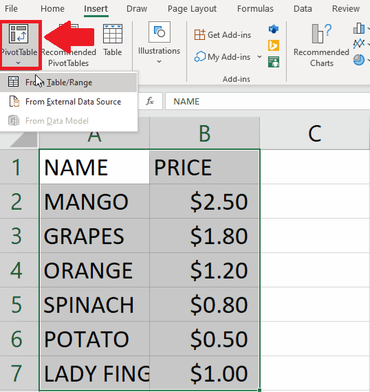Viewport: 370px width, 392px height.
Task: Select column C header
Action: [315, 133]
